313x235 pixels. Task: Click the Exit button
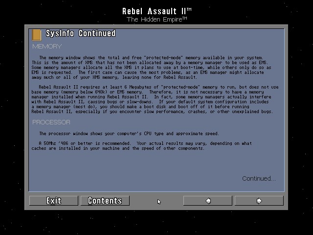pyautogui.click(x=53, y=201)
